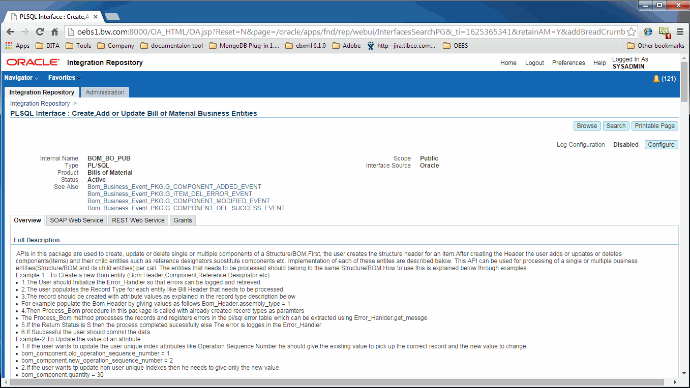
Task: Switch to the SOAP Web Service tab
Action: pyautogui.click(x=76, y=220)
